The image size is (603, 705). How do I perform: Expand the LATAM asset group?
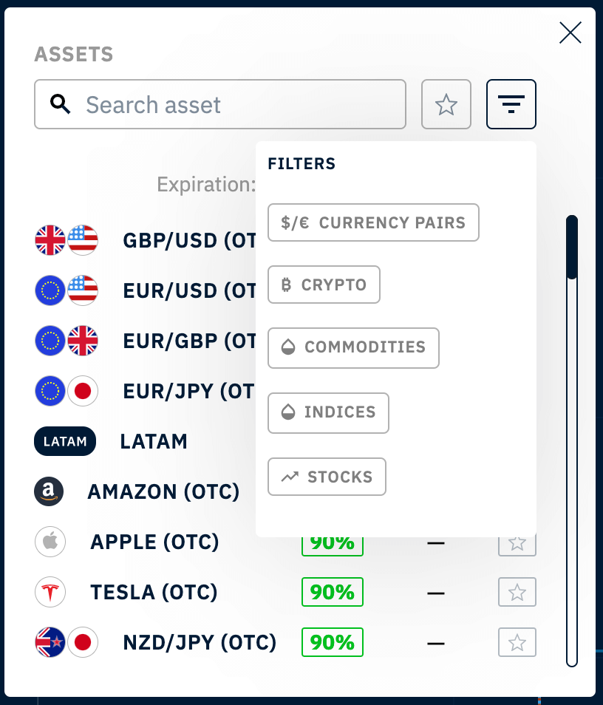click(x=153, y=442)
